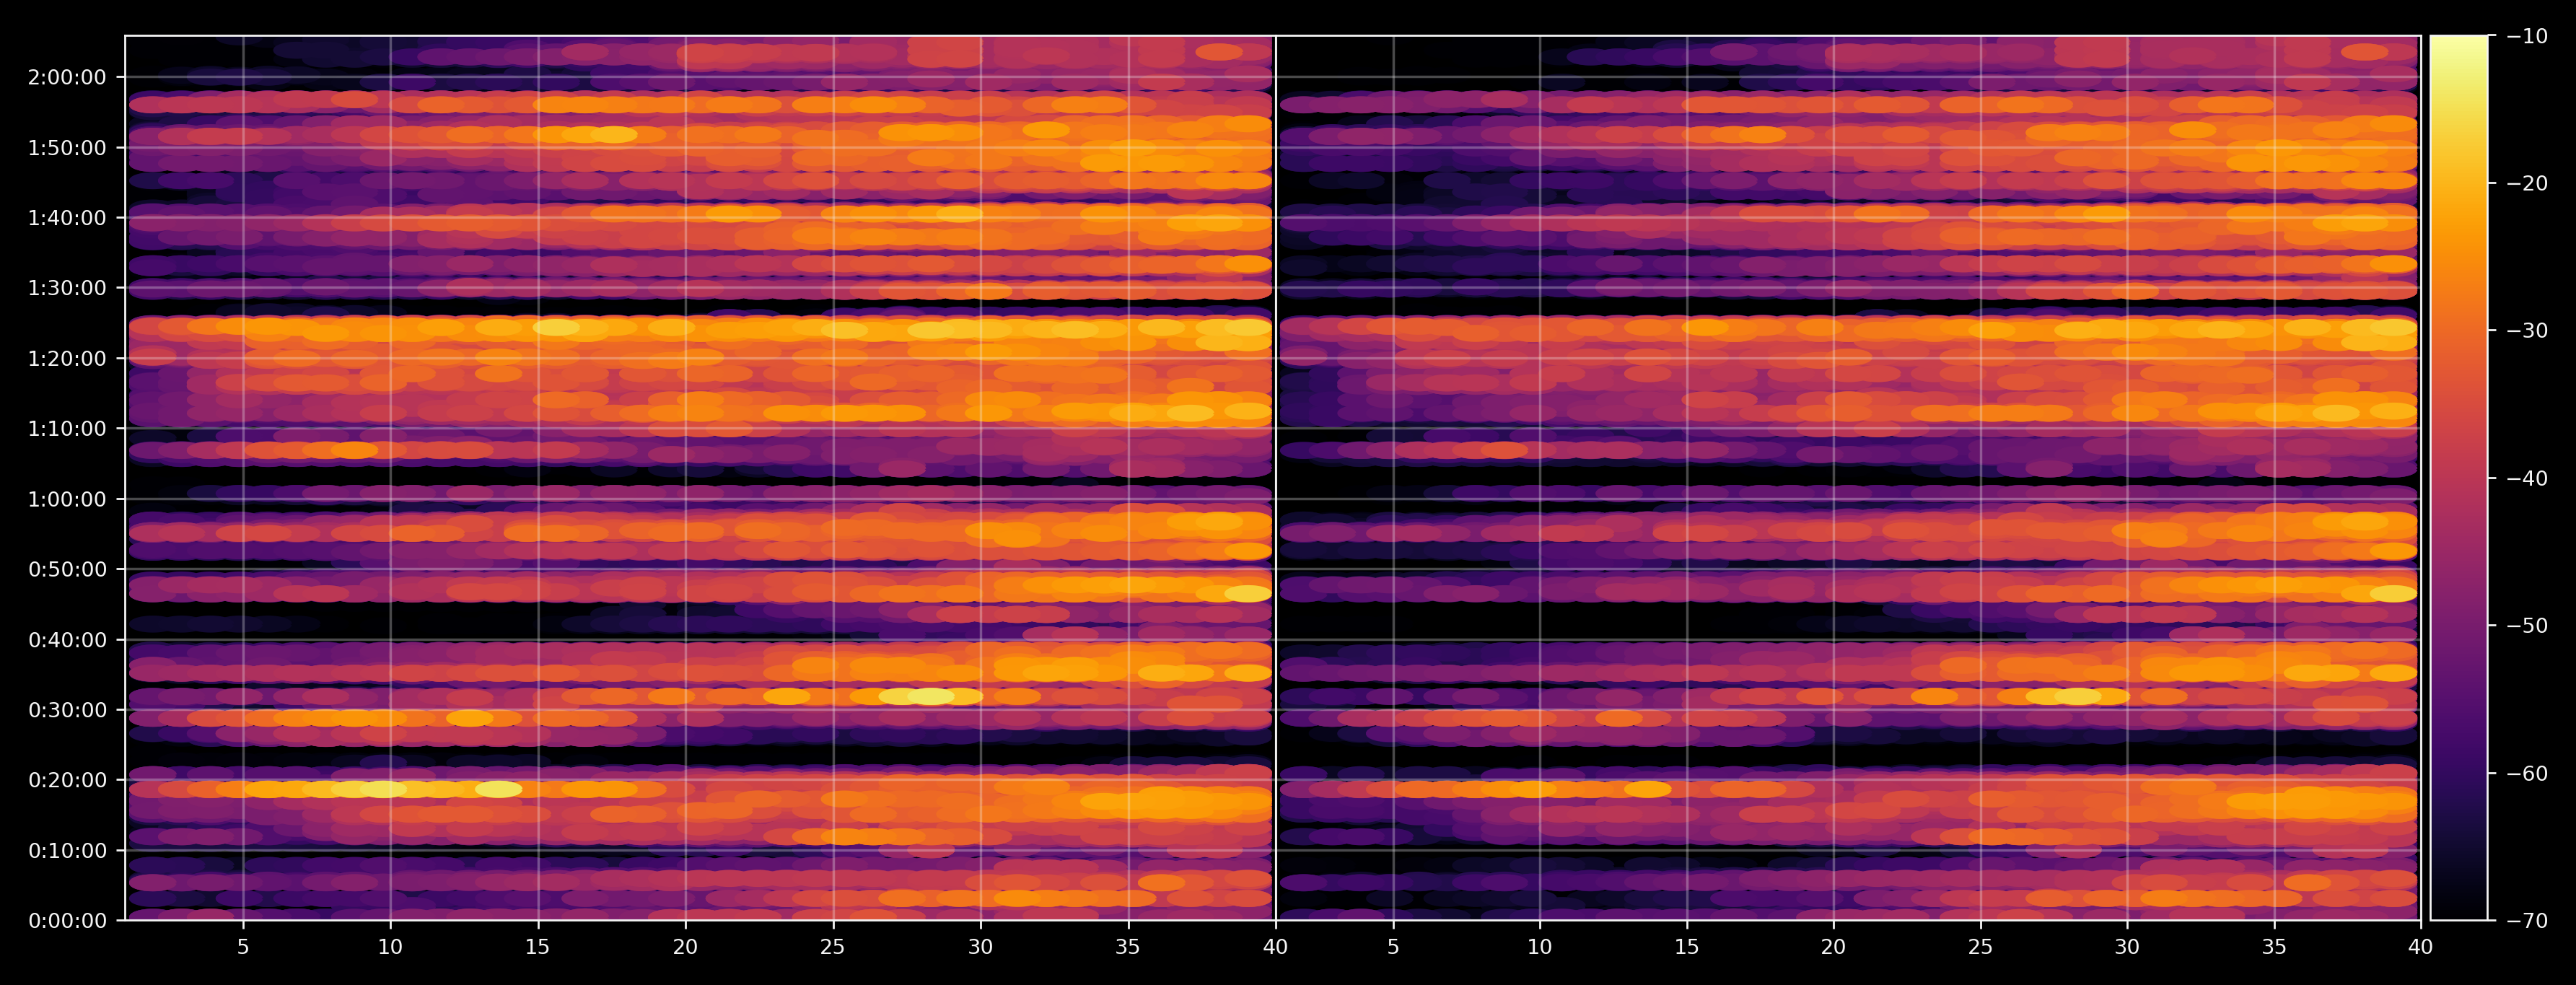
Task: Select the 0:20:00 time label
Action: [x=67, y=780]
